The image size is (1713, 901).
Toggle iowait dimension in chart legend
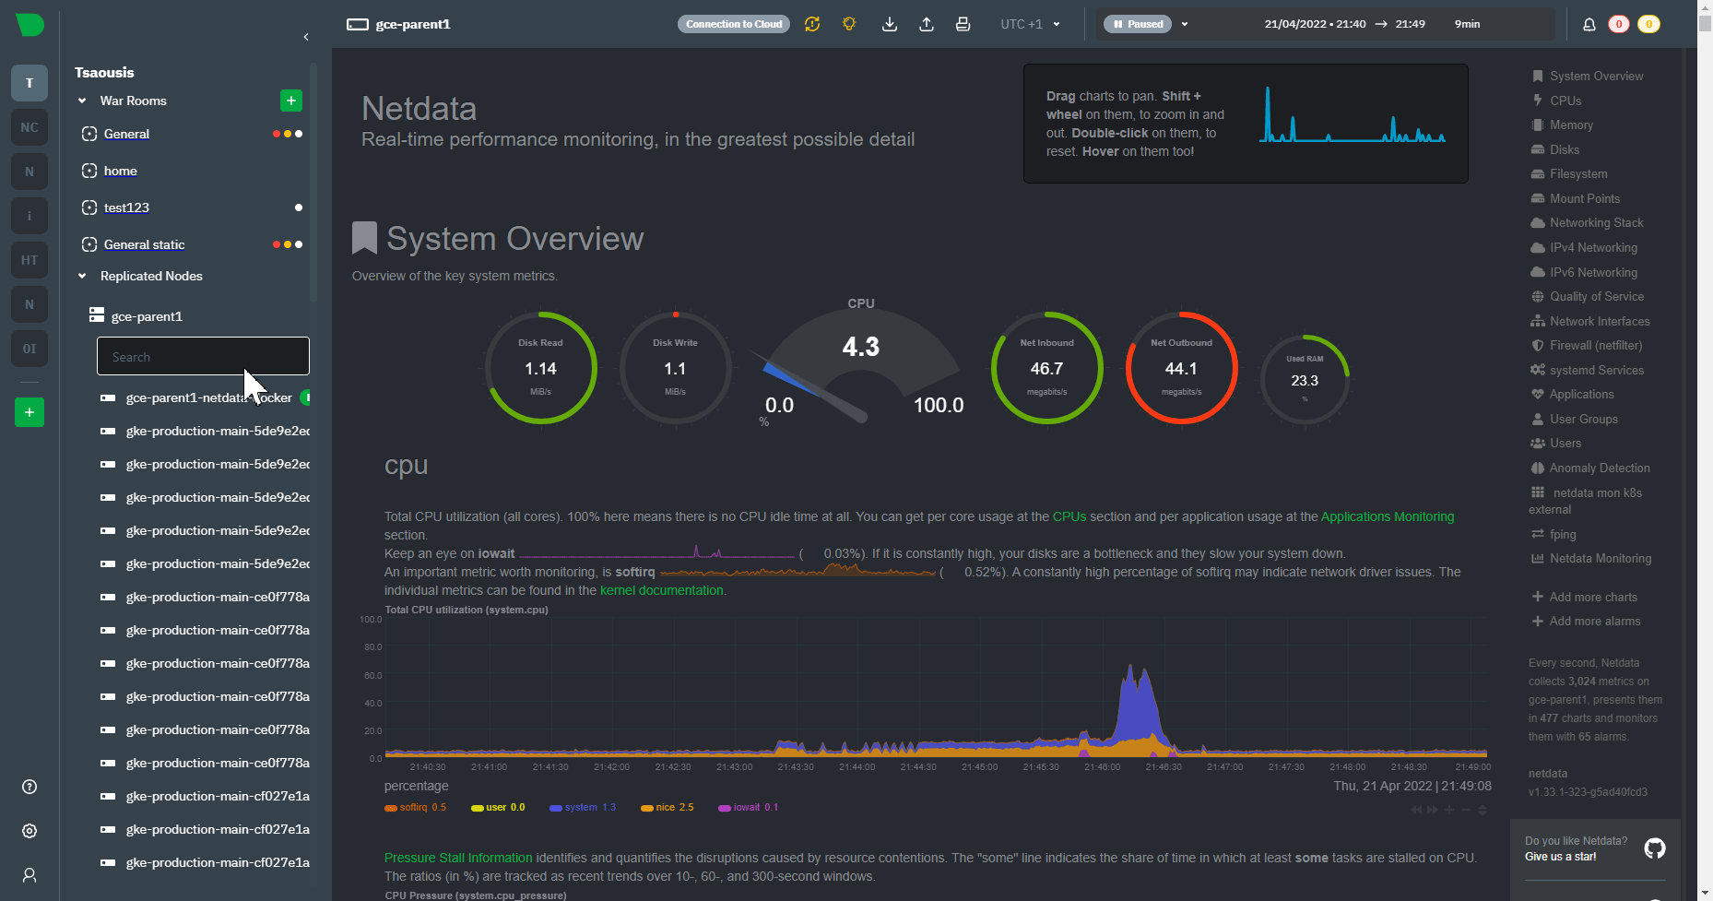(x=749, y=808)
